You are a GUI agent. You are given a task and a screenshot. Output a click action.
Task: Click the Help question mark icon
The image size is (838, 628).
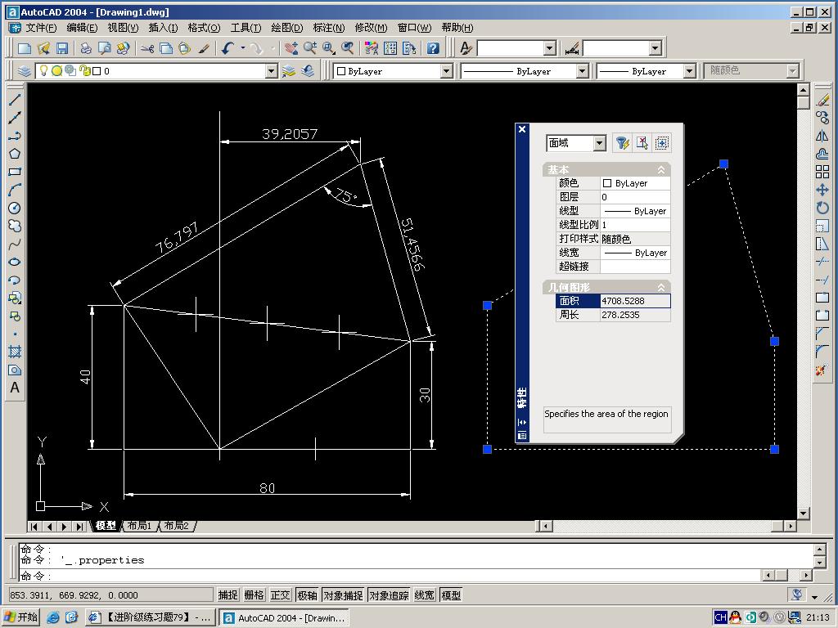pyautogui.click(x=433, y=48)
